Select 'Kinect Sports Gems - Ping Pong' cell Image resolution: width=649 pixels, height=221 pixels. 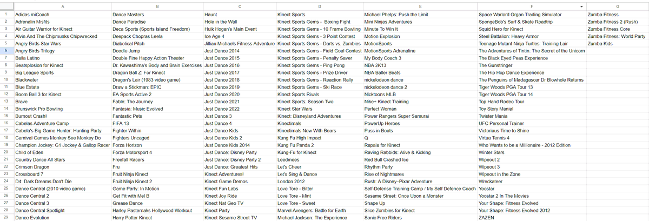[319, 65]
